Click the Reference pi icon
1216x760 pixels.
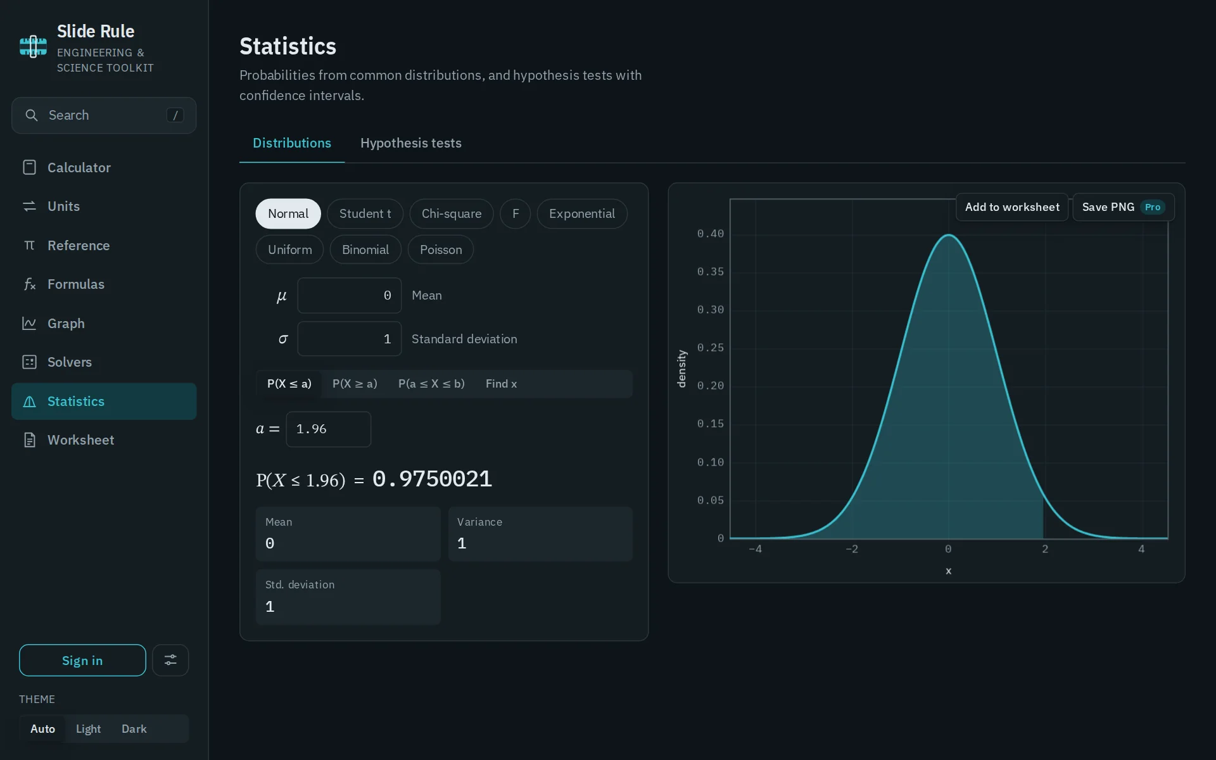29,245
